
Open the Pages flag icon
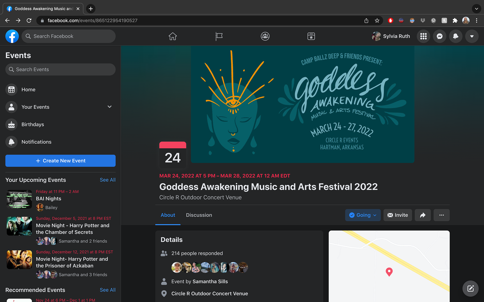219,36
